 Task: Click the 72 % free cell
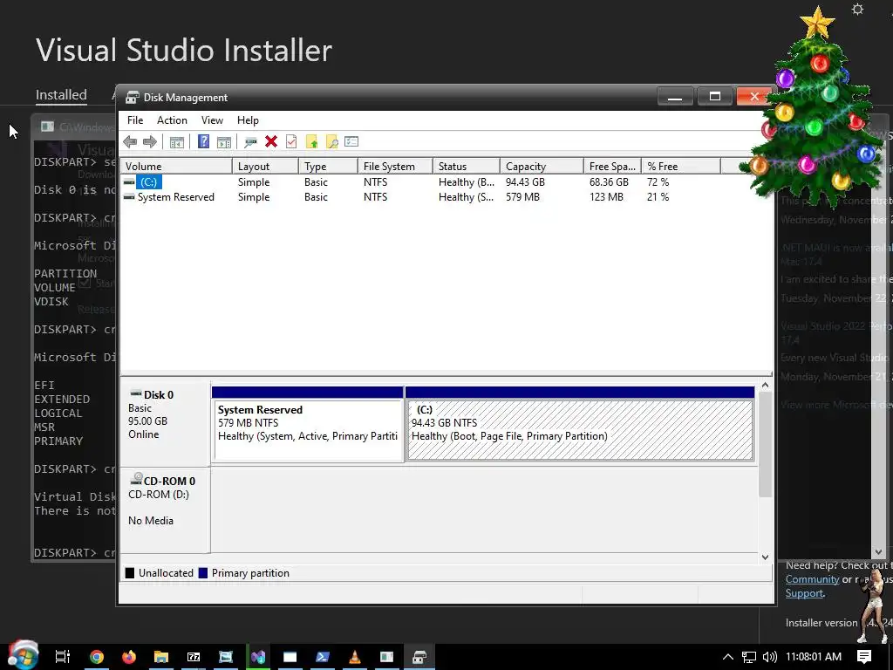click(658, 181)
